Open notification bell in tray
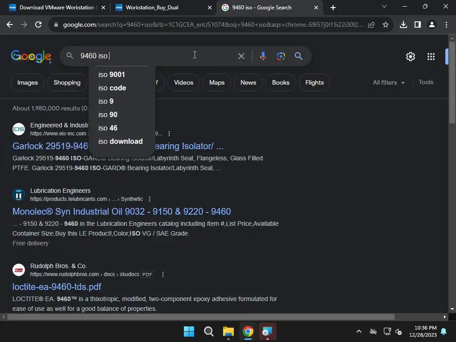Viewport: 456px width, 342px height. pyautogui.click(x=444, y=331)
